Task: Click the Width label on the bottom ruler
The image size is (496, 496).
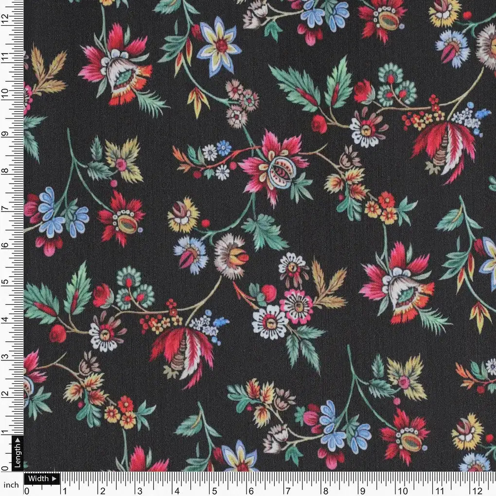Action: point(38,478)
